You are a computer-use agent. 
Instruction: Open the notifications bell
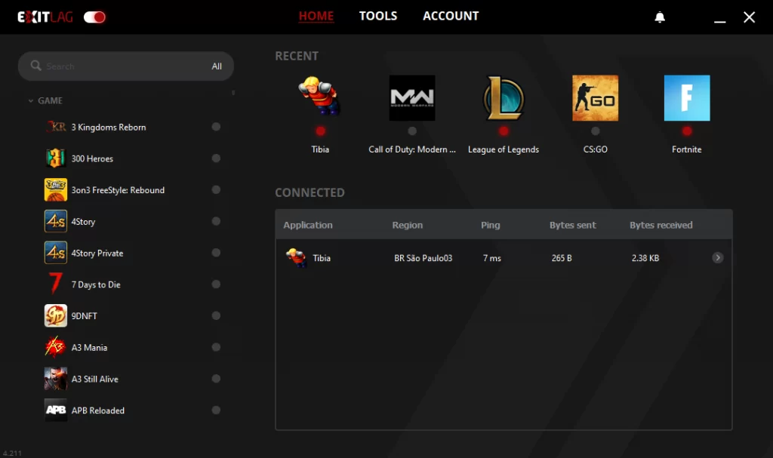coord(660,17)
